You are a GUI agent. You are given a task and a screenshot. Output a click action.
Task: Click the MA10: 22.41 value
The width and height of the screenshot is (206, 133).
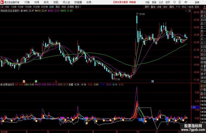point(41,11)
